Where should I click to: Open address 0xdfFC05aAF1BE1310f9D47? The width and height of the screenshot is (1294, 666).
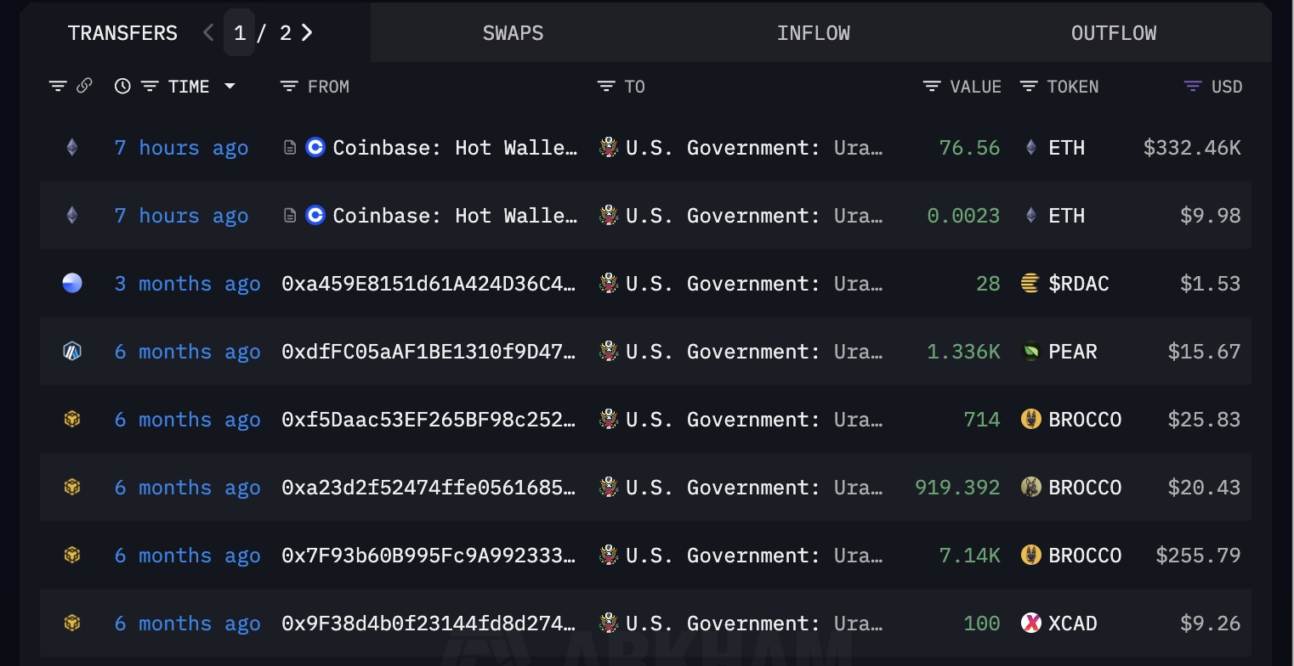coord(428,352)
